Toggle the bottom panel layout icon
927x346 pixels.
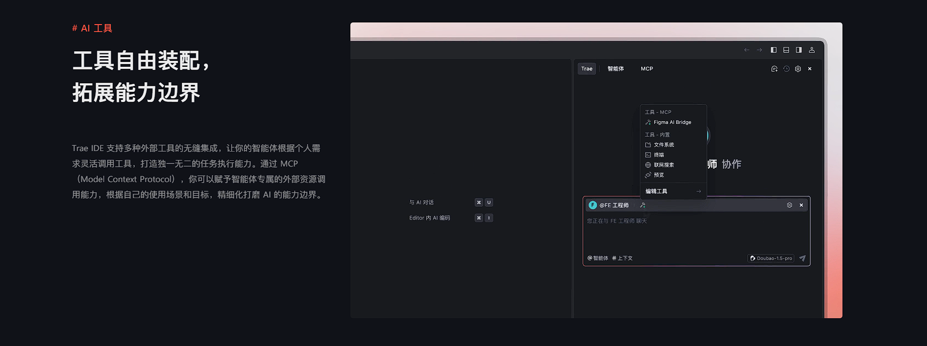786,50
